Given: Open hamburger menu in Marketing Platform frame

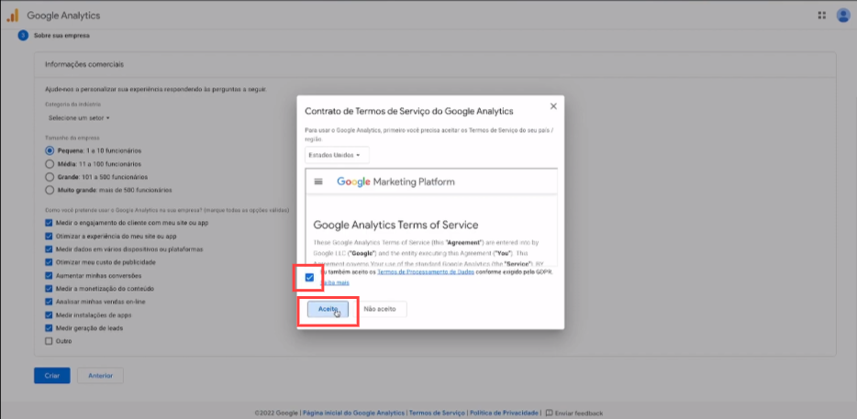Looking at the screenshot, I should [318, 182].
